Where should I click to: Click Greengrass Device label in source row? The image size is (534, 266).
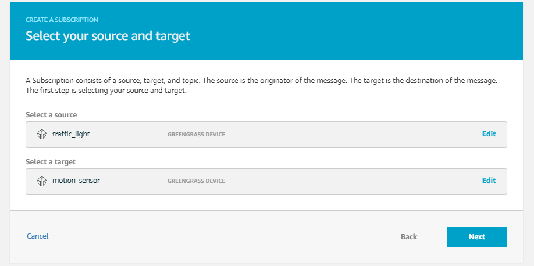196,135
